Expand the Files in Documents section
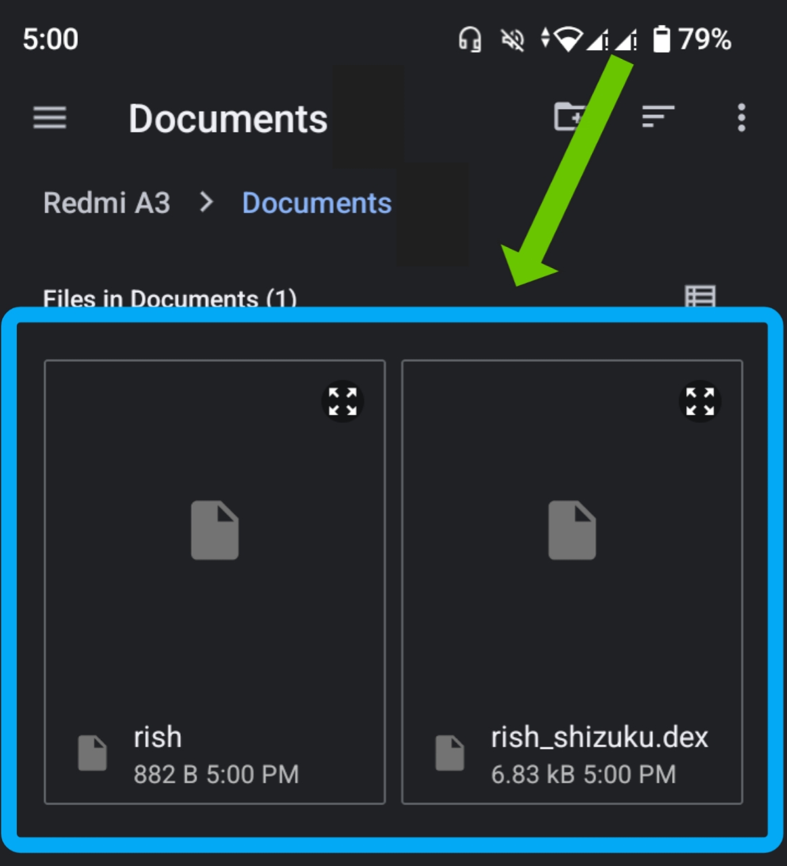Image resolution: width=787 pixels, height=866 pixels. click(x=171, y=298)
